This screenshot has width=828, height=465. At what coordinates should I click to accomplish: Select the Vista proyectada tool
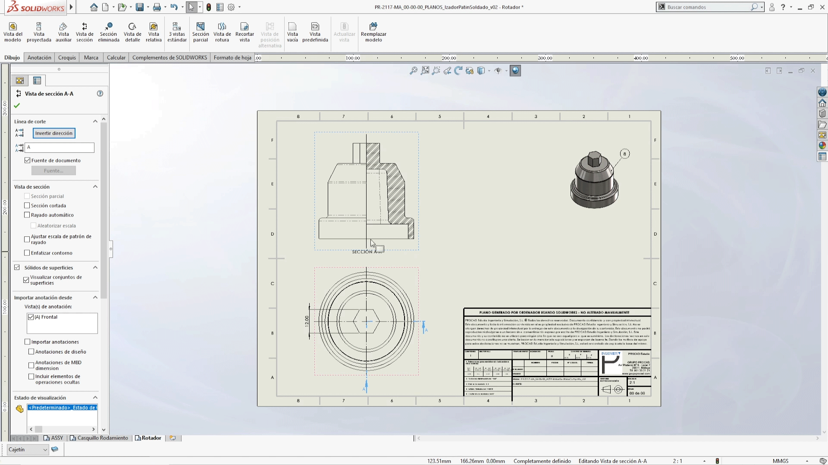click(x=39, y=32)
